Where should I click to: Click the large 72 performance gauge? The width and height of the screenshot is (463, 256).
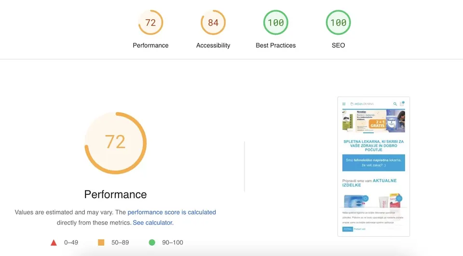[x=115, y=143]
